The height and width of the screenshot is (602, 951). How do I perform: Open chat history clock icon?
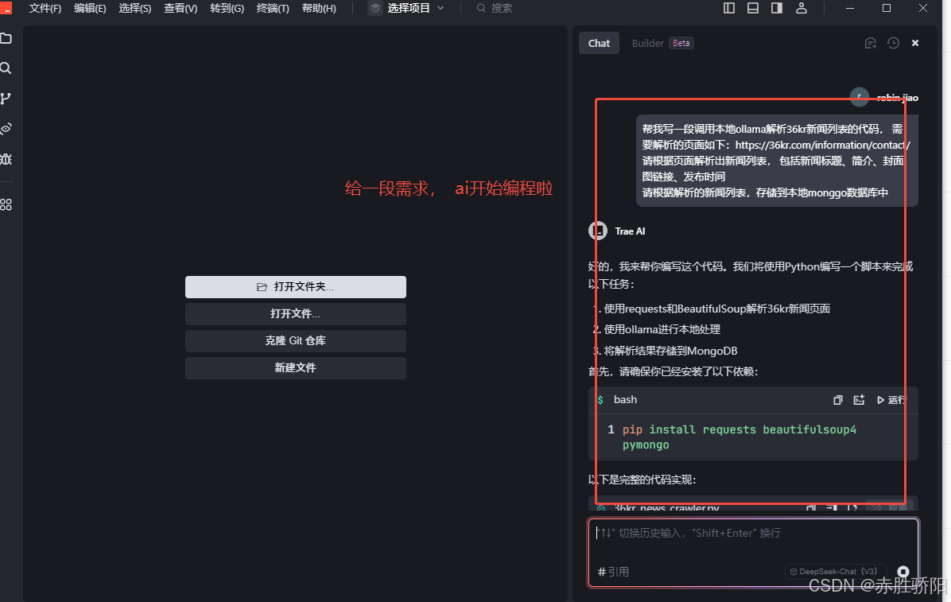point(893,43)
